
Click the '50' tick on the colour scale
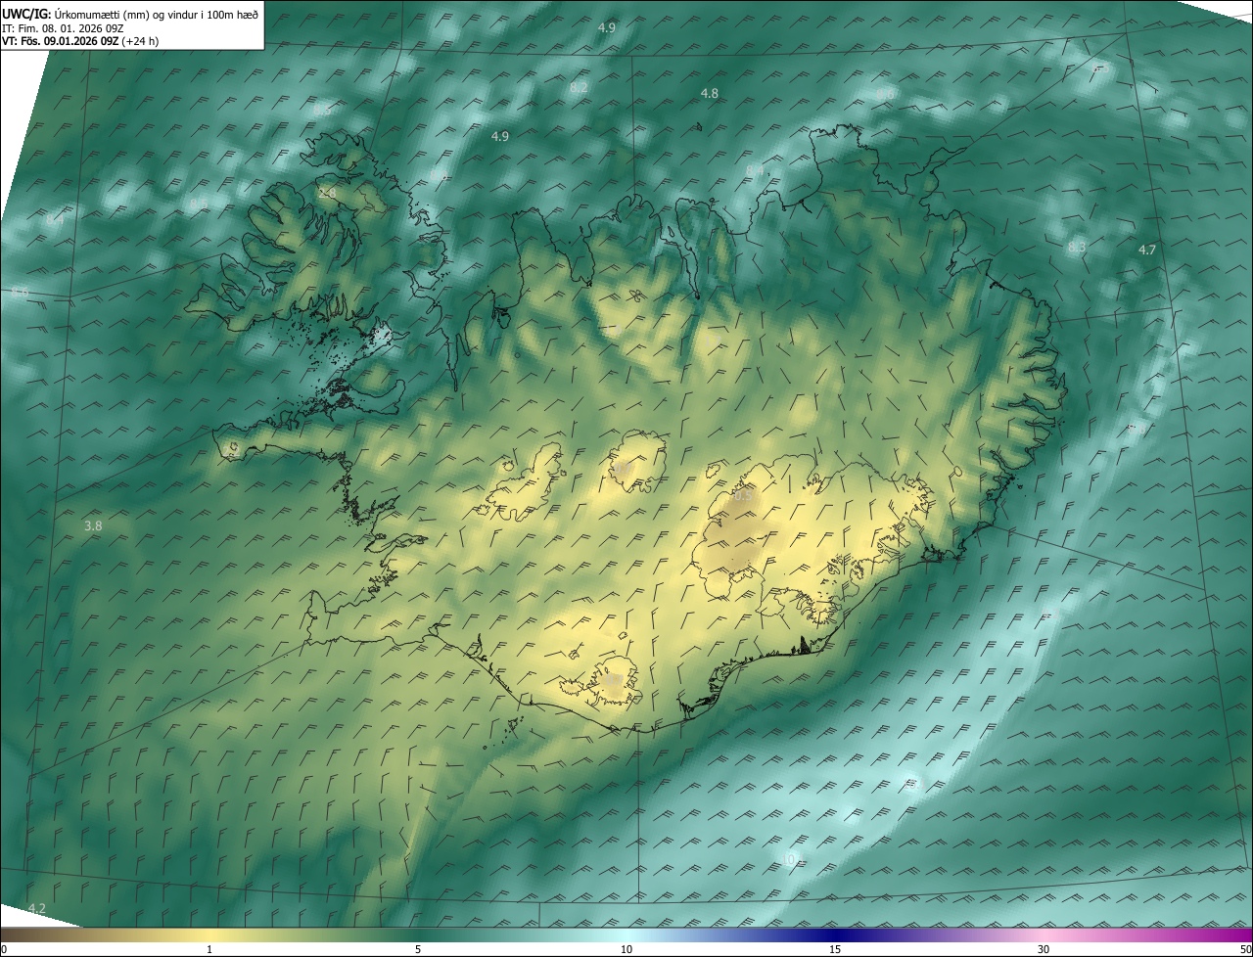click(1245, 950)
